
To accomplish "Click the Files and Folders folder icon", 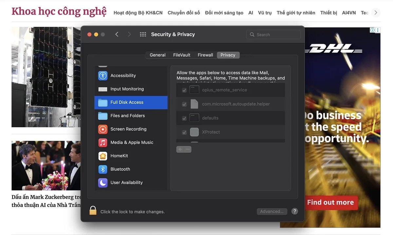I will pos(103,116).
